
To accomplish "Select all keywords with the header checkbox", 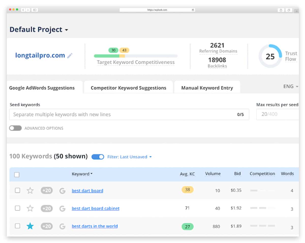I will 17,174.
